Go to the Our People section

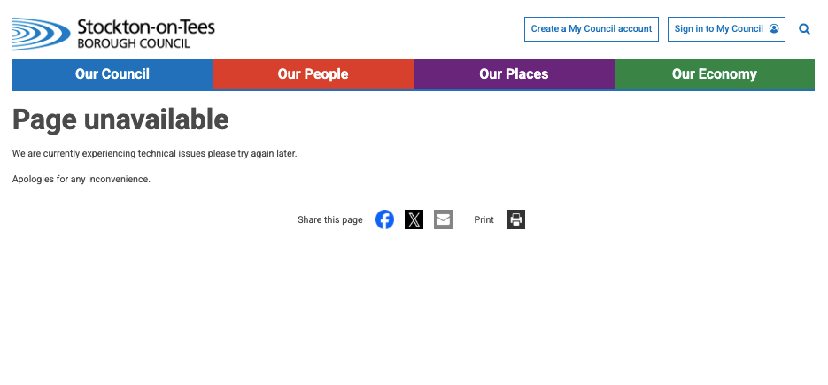pyautogui.click(x=313, y=74)
